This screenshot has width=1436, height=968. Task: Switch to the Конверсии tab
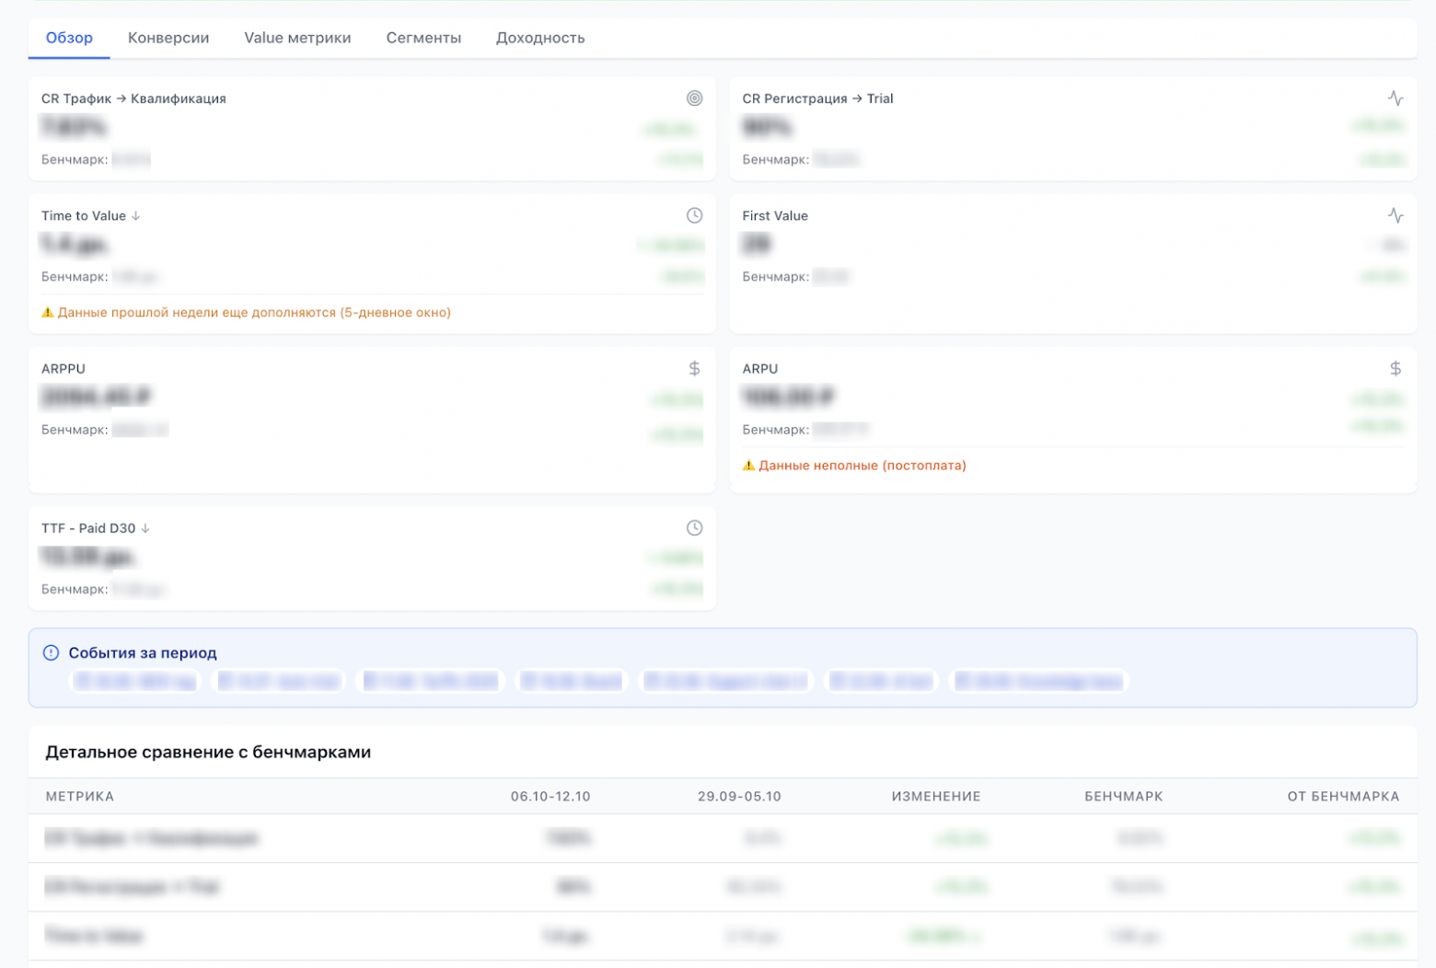click(x=168, y=38)
